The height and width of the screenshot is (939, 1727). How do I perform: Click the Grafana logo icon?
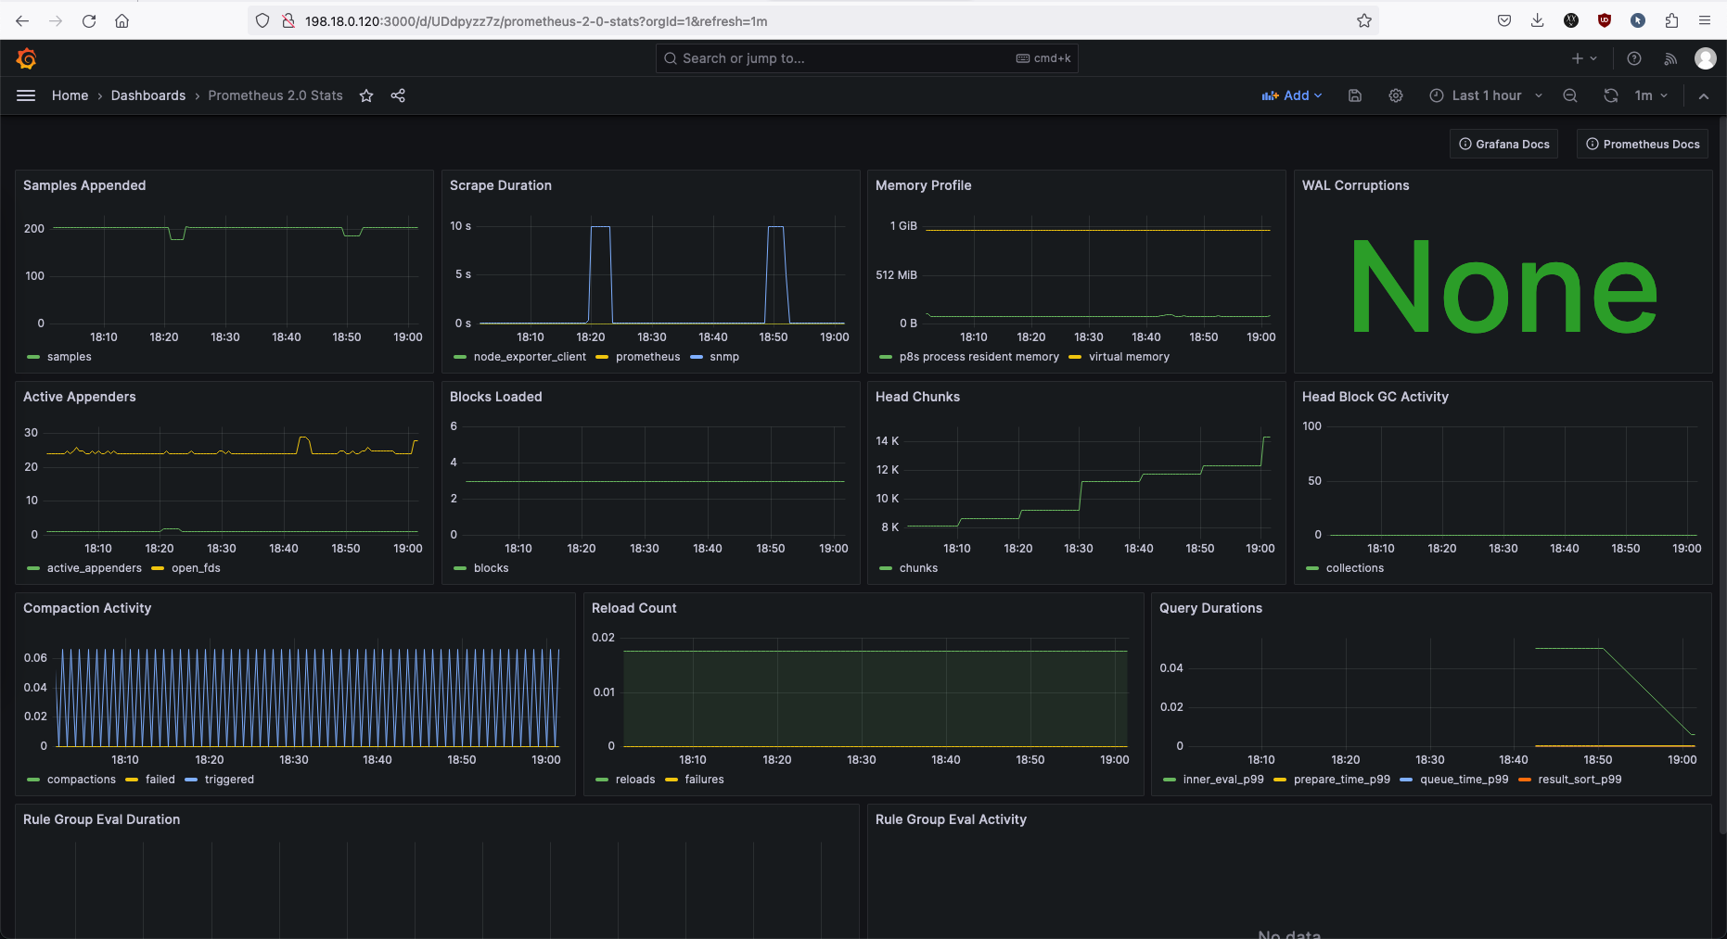tap(26, 58)
